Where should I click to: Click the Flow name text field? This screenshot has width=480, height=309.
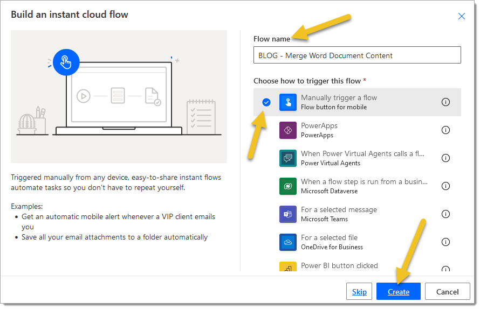[x=357, y=55]
